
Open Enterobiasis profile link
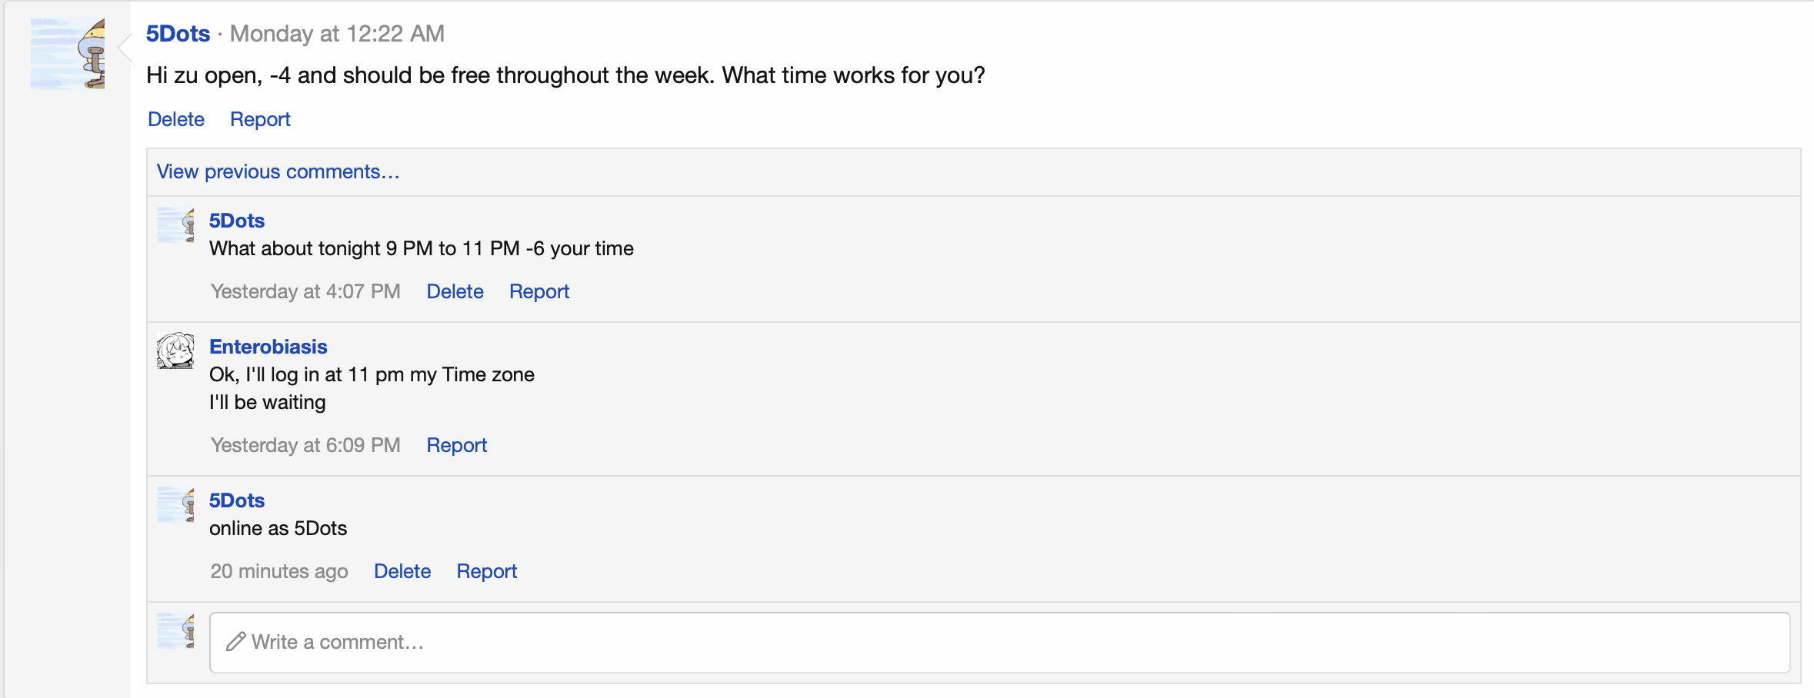pyautogui.click(x=268, y=347)
